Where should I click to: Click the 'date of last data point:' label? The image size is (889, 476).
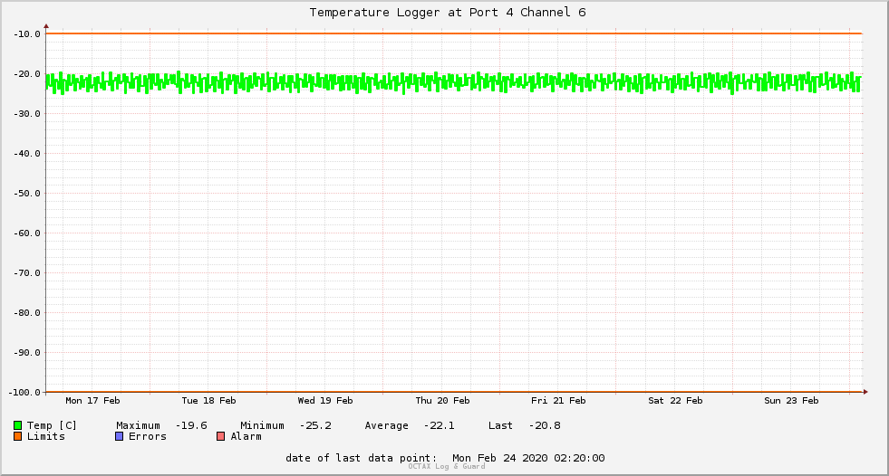(x=362, y=458)
